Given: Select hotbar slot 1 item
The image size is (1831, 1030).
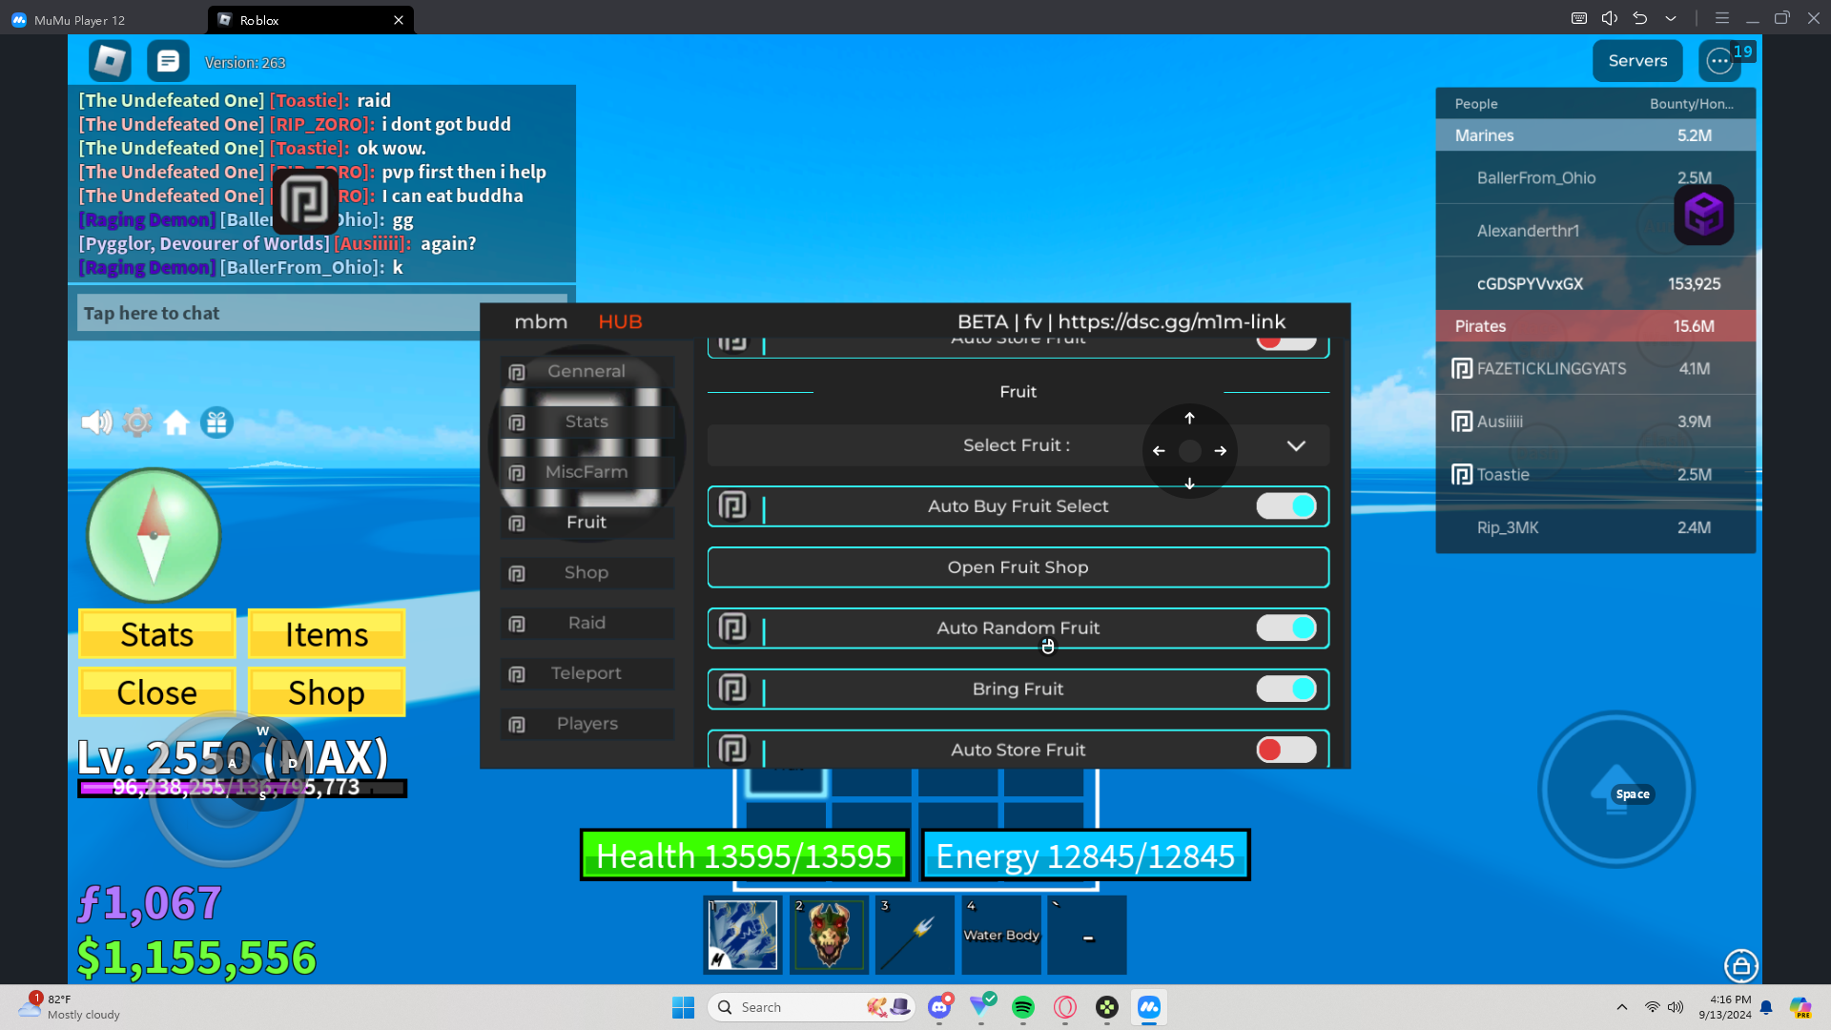Looking at the screenshot, I should [x=743, y=935].
